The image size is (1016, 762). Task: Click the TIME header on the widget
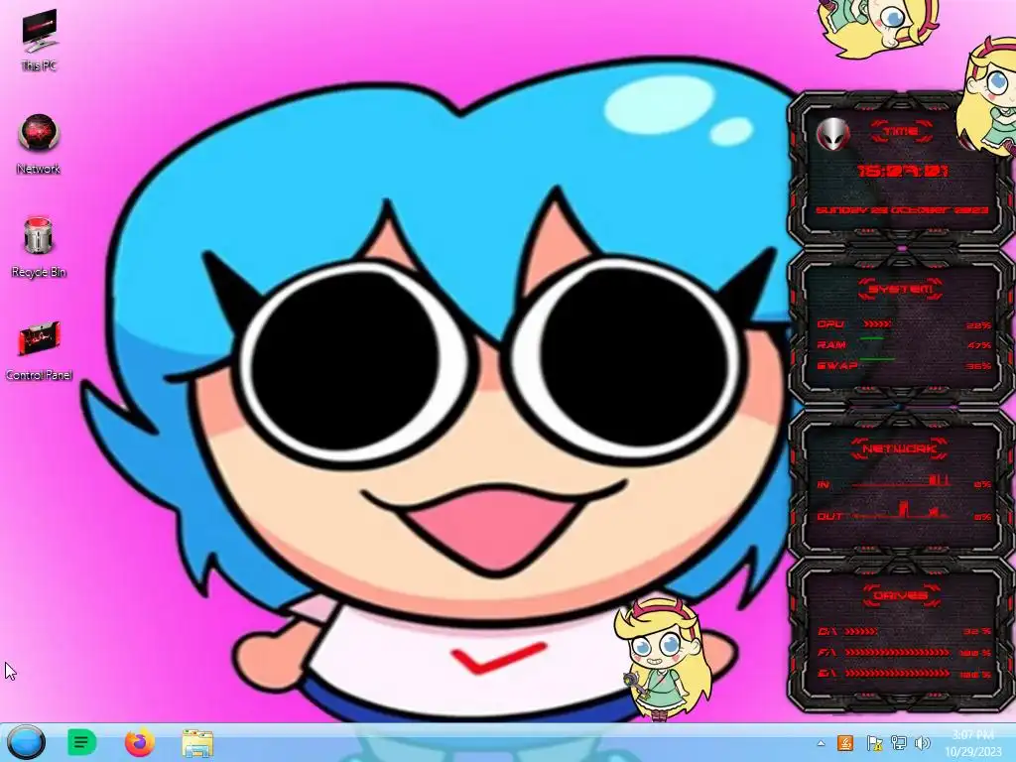click(x=901, y=132)
